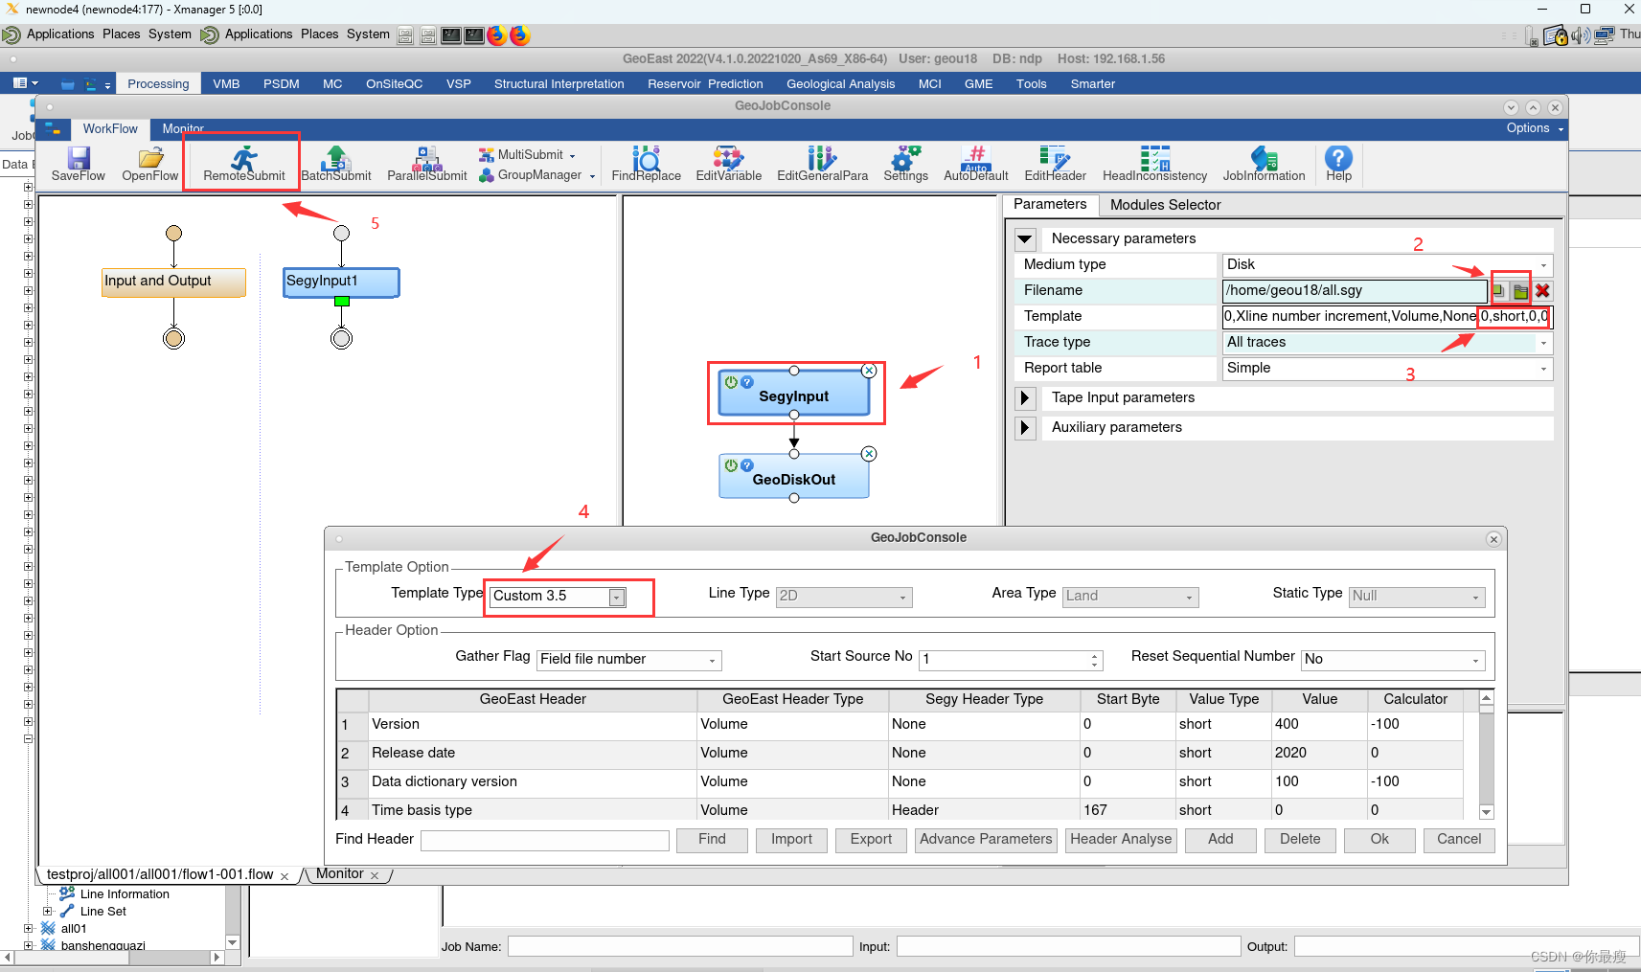This screenshot has height=972, width=1641.
Task: Select the flow1-001.flow bottom tab
Action: 160,874
